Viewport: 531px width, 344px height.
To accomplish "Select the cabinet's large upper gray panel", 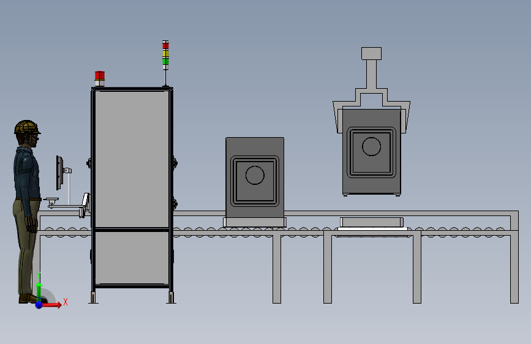I will pyautogui.click(x=132, y=159).
